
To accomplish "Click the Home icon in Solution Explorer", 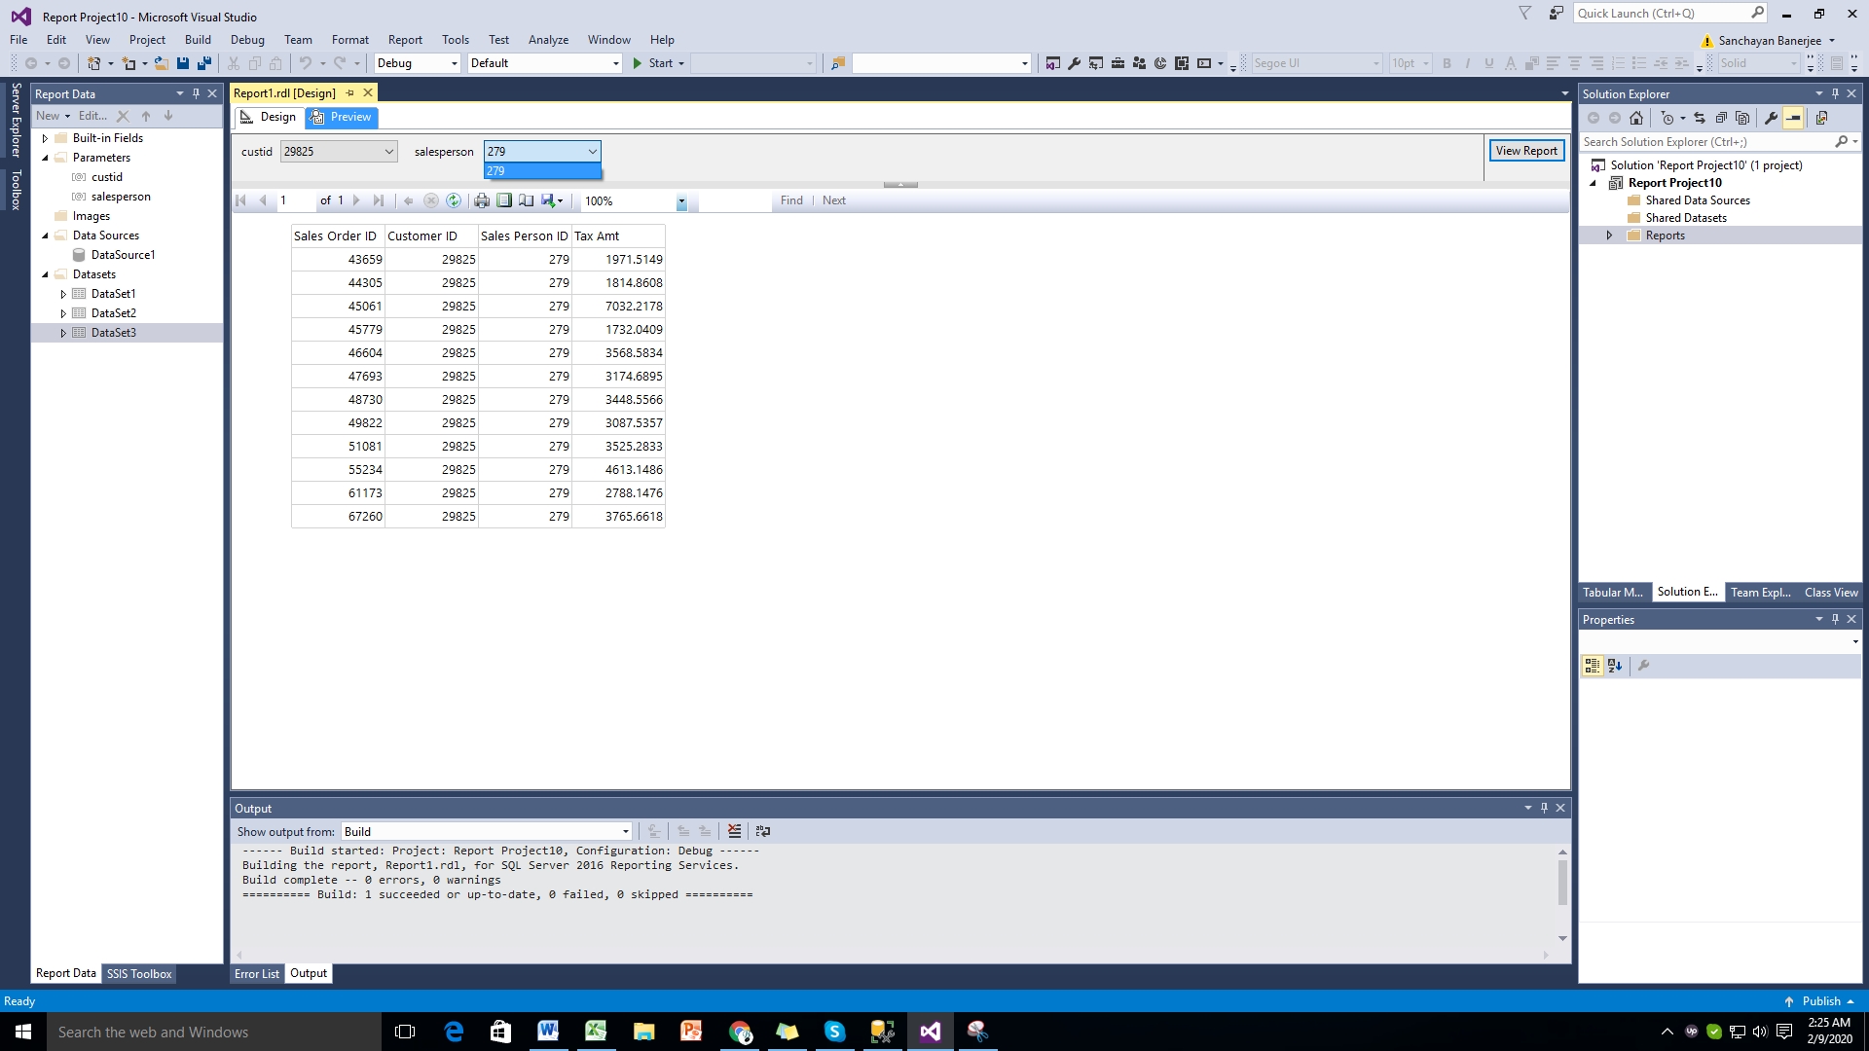I will click(1636, 118).
